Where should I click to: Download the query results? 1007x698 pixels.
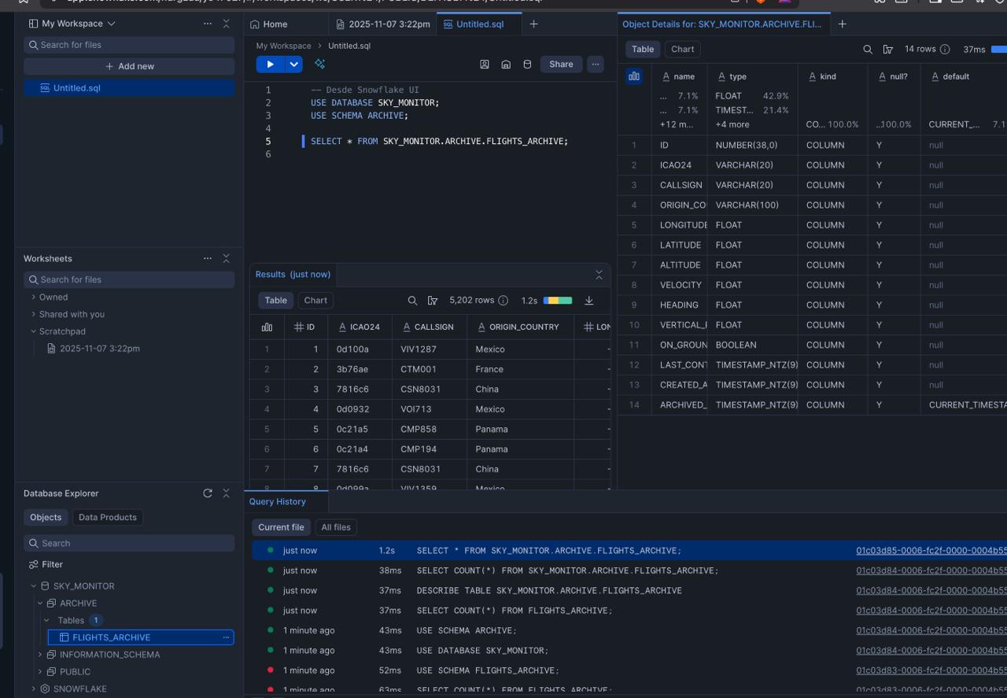[x=588, y=301]
